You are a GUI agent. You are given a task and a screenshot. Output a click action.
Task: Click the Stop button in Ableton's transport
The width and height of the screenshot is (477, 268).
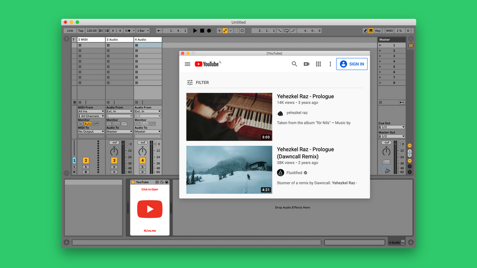[x=202, y=31]
